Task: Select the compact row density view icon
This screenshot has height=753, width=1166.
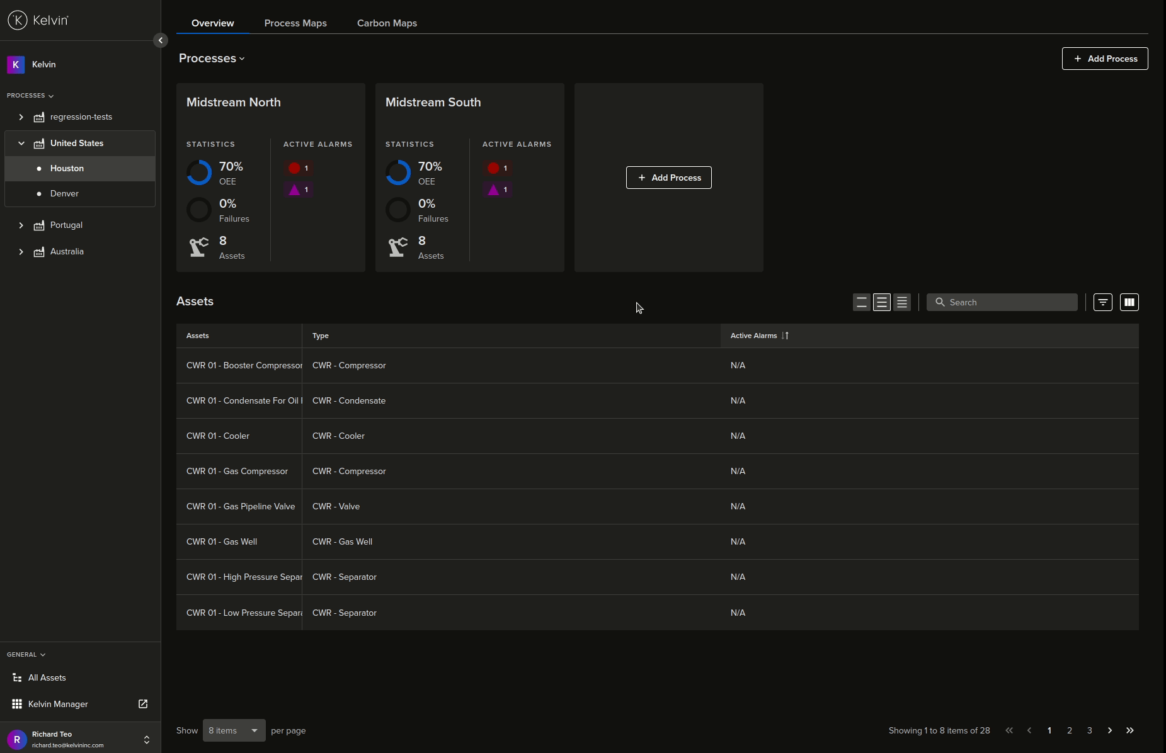Action: tap(902, 302)
